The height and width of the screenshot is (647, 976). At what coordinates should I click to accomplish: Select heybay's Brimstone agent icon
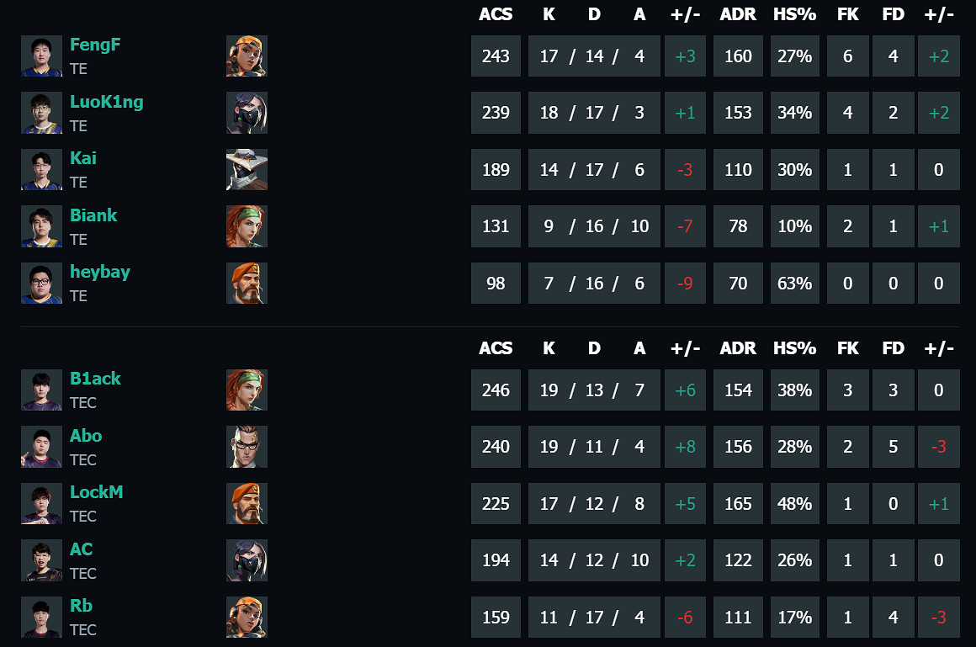[x=247, y=284]
